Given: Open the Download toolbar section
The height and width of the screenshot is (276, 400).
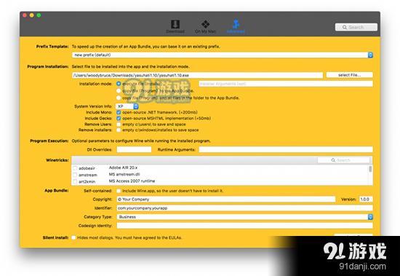Looking at the screenshot, I should (x=175, y=26).
